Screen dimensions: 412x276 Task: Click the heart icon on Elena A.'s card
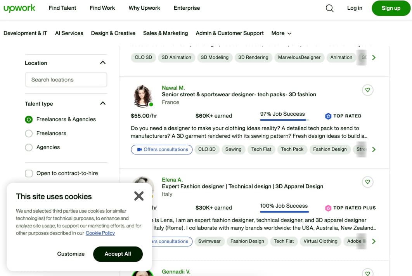click(x=367, y=182)
